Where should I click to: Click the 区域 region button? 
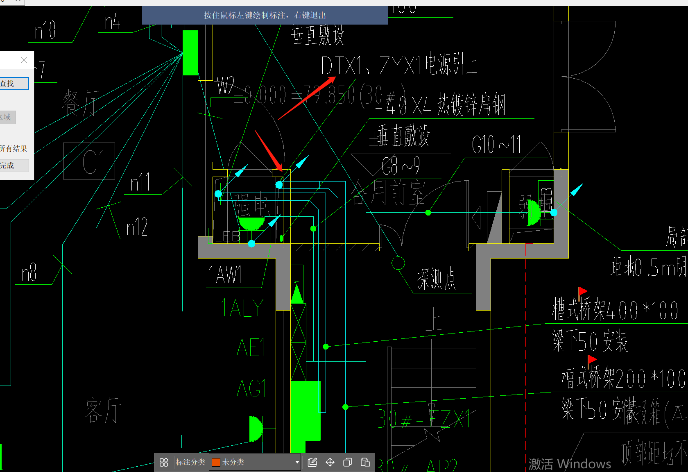pos(7,117)
